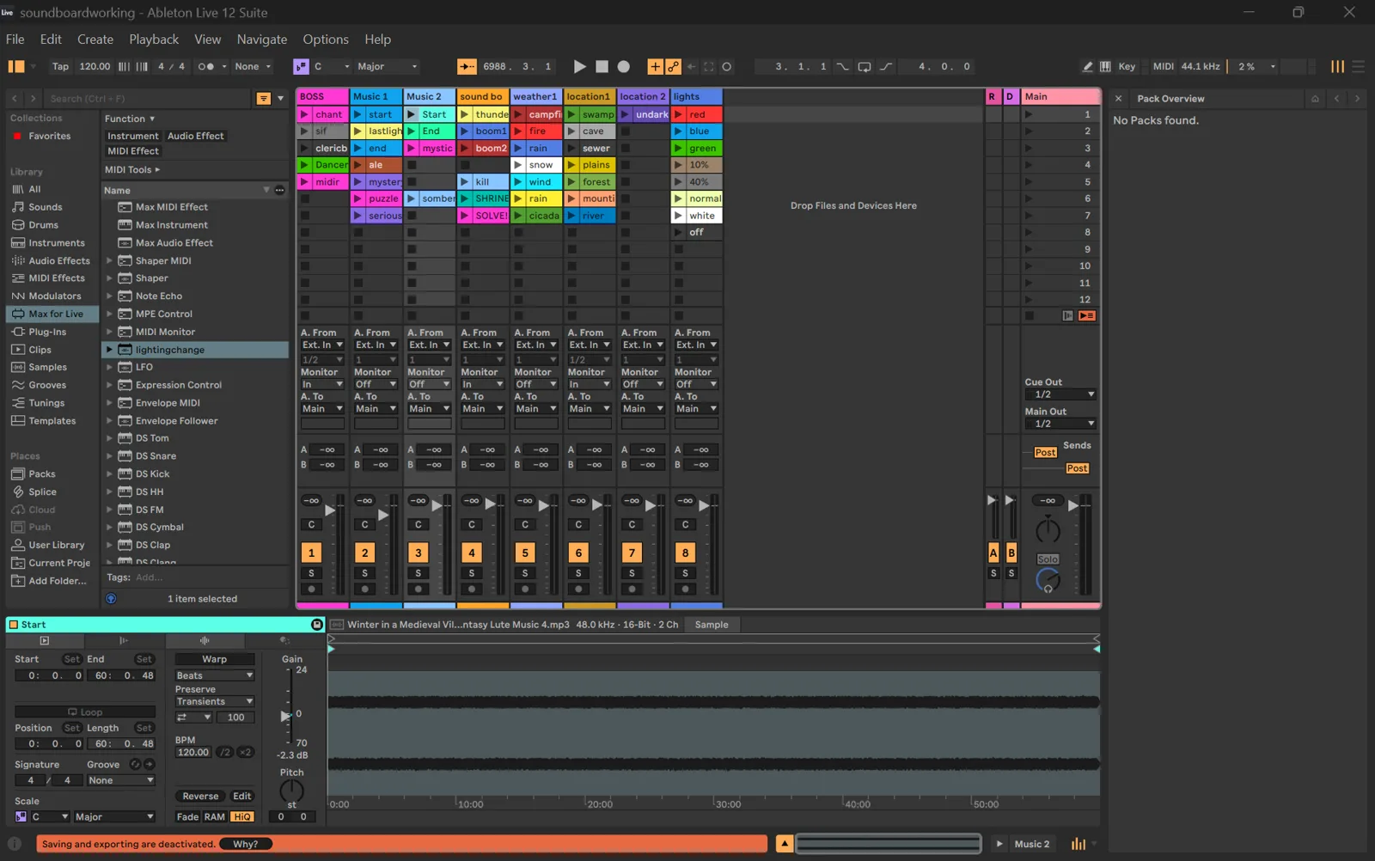Expand the Function filter header
Viewport: 1375px width, 861px height.
[x=130, y=119]
